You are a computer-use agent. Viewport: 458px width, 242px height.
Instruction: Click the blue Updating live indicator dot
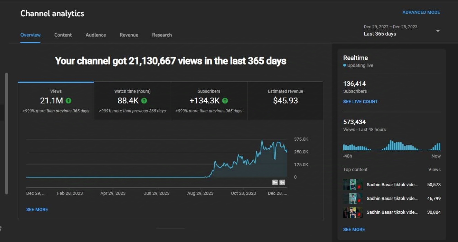click(x=344, y=65)
